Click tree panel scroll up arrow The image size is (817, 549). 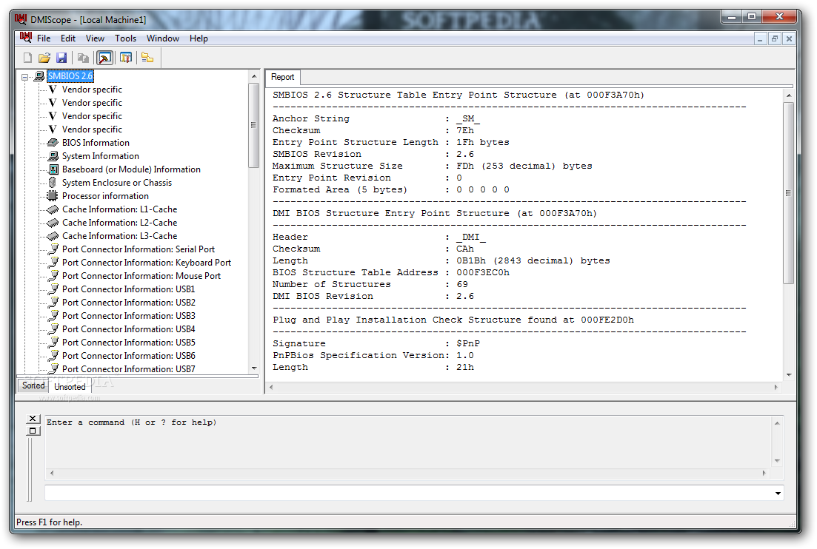pos(254,76)
